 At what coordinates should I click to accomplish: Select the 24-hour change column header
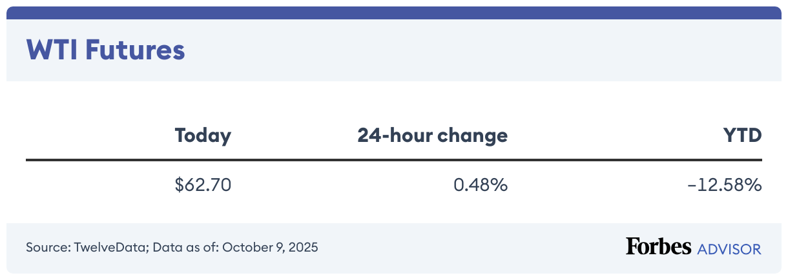pos(432,136)
